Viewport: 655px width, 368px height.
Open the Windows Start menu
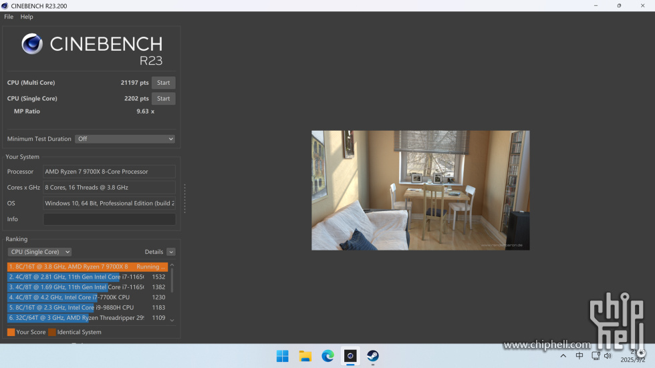[282, 356]
